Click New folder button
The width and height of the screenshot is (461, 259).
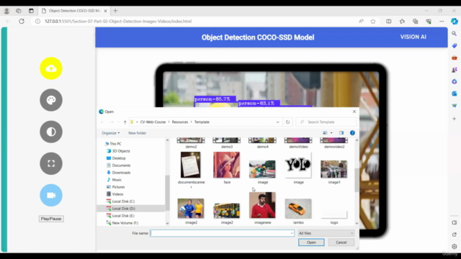click(x=137, y=133)
